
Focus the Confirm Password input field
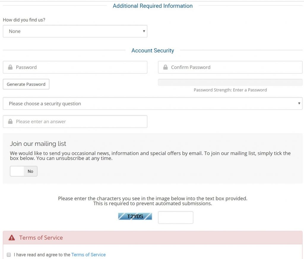click(x=230, y=67)
